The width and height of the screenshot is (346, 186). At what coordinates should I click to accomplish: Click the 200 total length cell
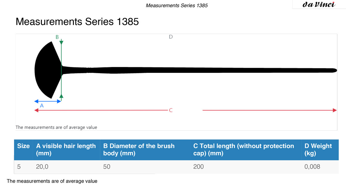point(198,167)
